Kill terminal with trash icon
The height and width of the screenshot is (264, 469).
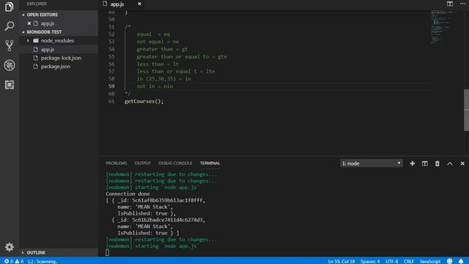pyautogui.click(x=437, y=164)
